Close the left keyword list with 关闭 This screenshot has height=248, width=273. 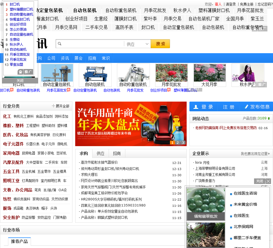point(20,80)
